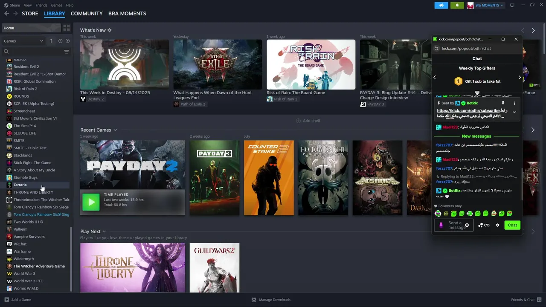Open Friends & Chat

coord(526,300)
